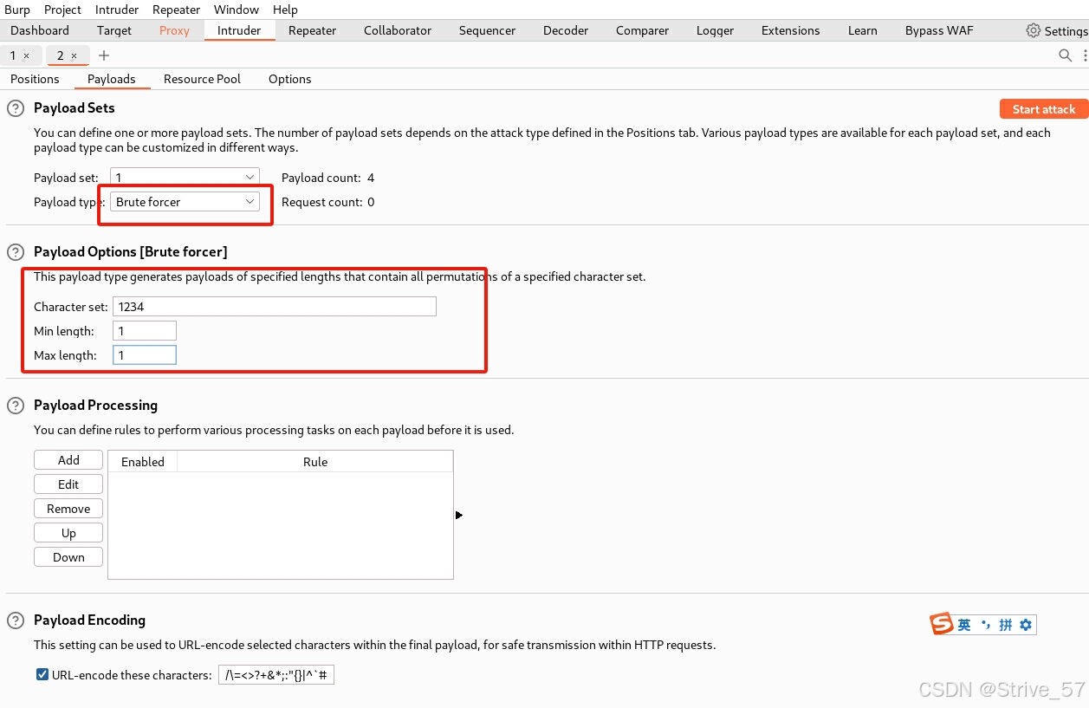Toggle URL-encode these characters checkbox

click(x=42, y=674)
